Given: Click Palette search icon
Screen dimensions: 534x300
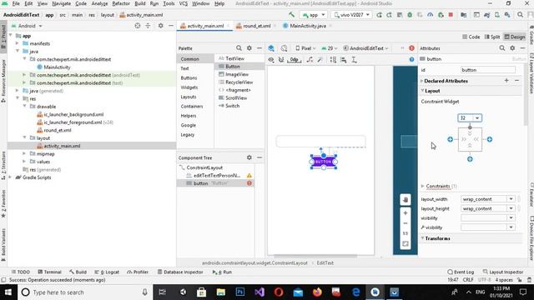Looking at the screenshot, I should [239, 48].
